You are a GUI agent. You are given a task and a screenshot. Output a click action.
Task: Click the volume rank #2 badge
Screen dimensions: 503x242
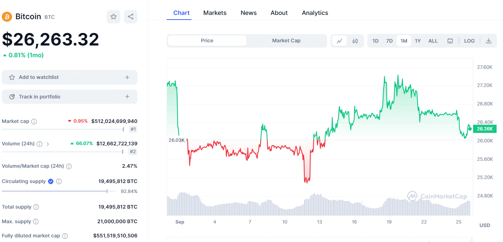133,152
